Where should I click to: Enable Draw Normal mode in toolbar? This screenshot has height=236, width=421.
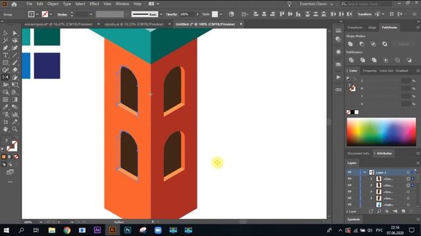tap(4, 165)
